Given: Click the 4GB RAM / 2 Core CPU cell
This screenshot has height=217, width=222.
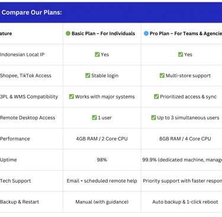Looking at the screenshot, I should pos(102,139).
